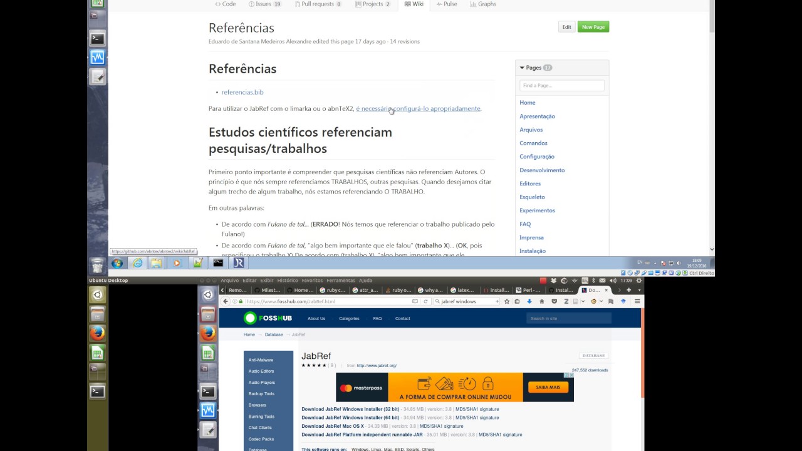Open the R application on Windows taskbar
Viewport: 802px width, 451px height.
point(238,263)
